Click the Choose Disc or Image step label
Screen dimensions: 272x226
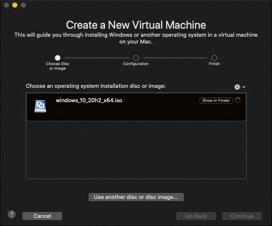[58, 66]
